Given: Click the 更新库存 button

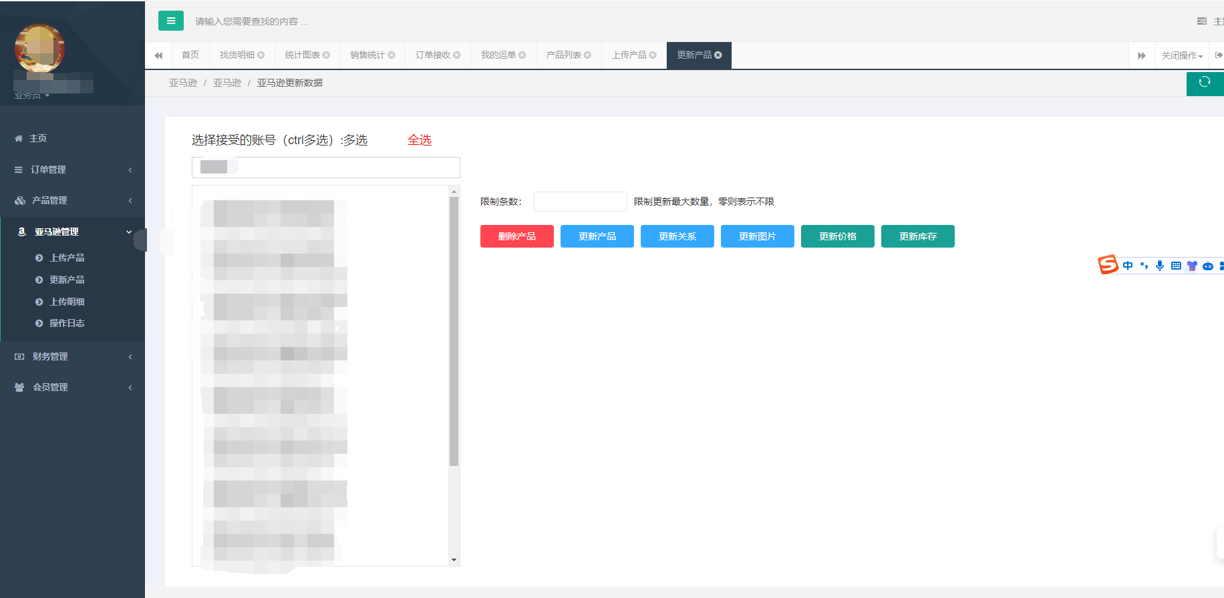Looking at the screenshot, I should [x=918, y=236].
